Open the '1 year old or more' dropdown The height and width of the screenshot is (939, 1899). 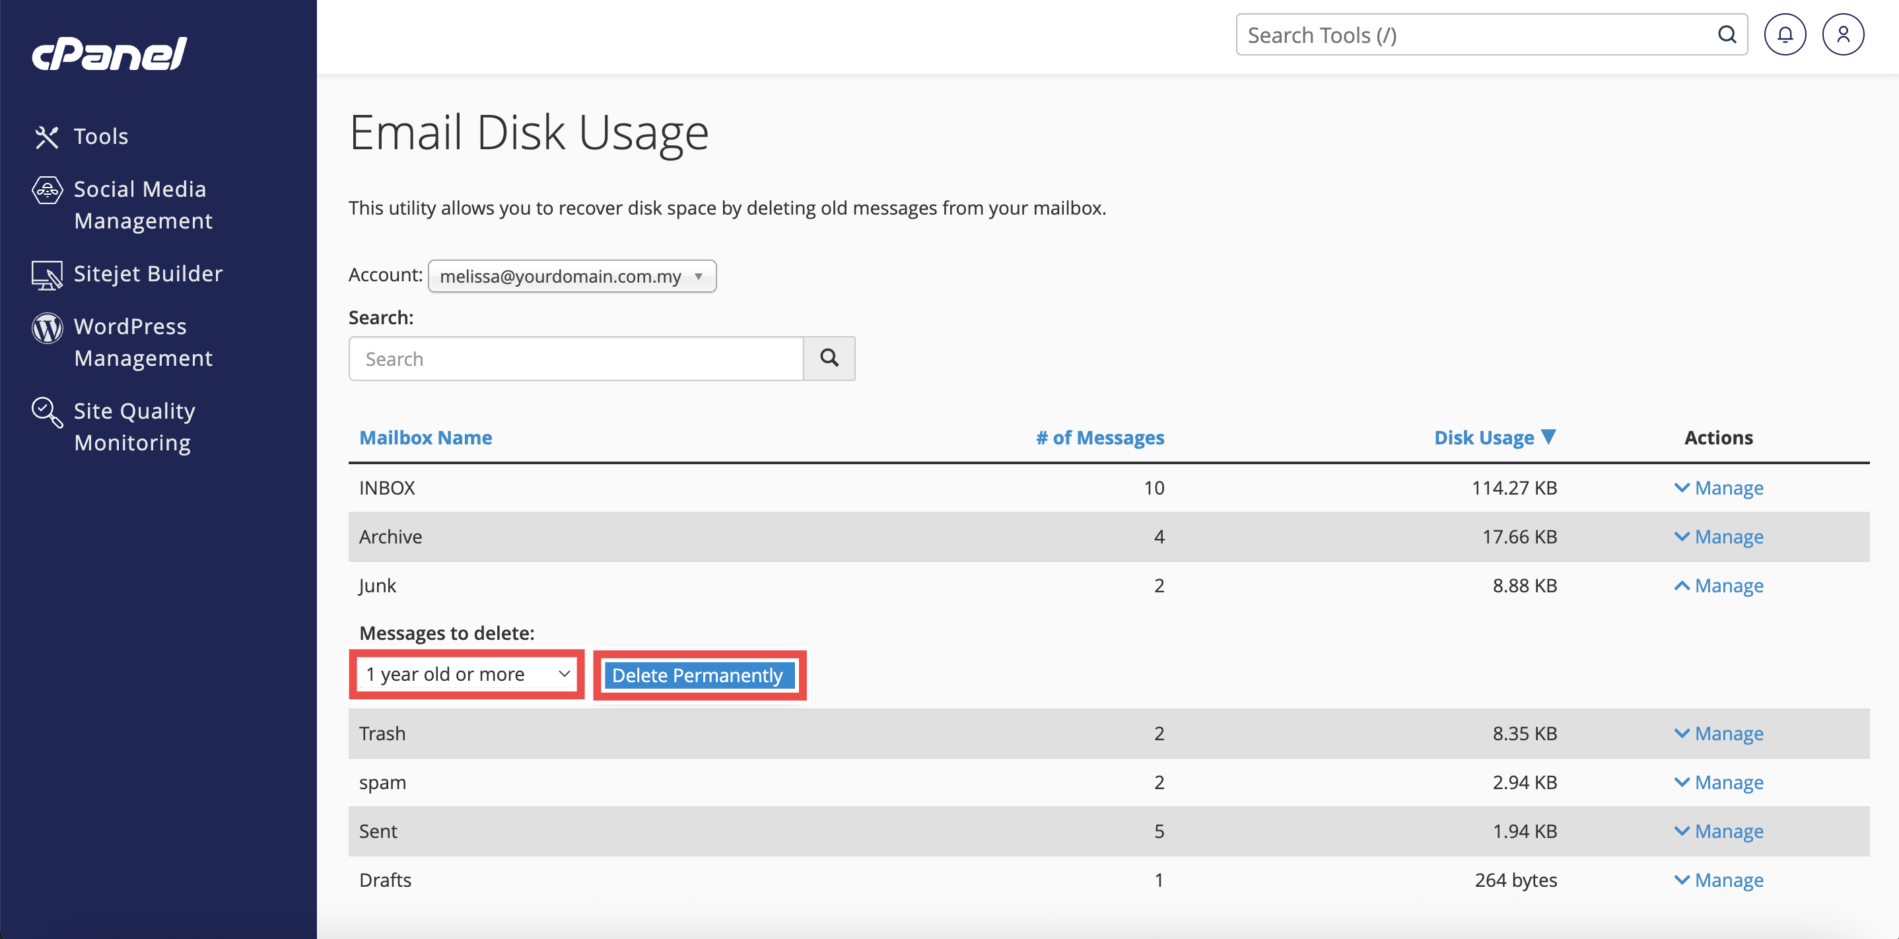467,674
